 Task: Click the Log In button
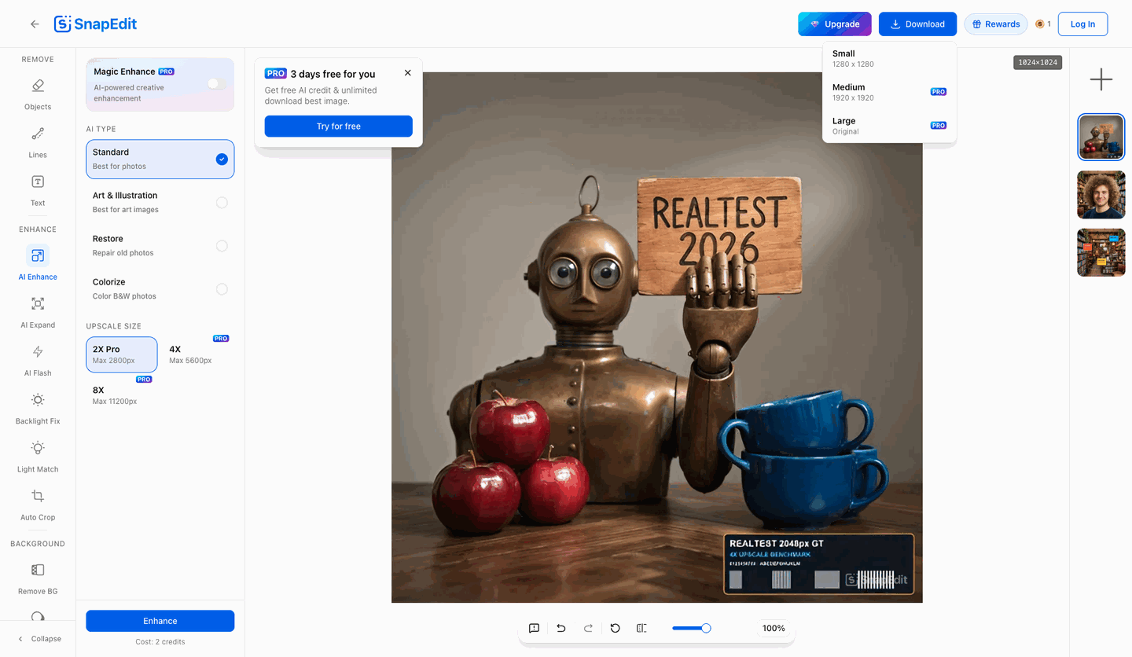point(1082,24)
